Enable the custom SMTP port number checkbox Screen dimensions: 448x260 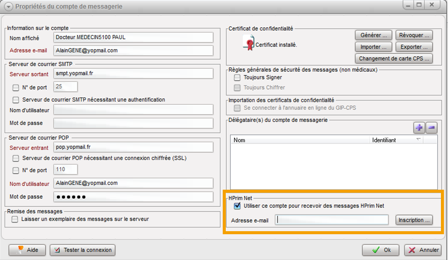coord(16,87)
